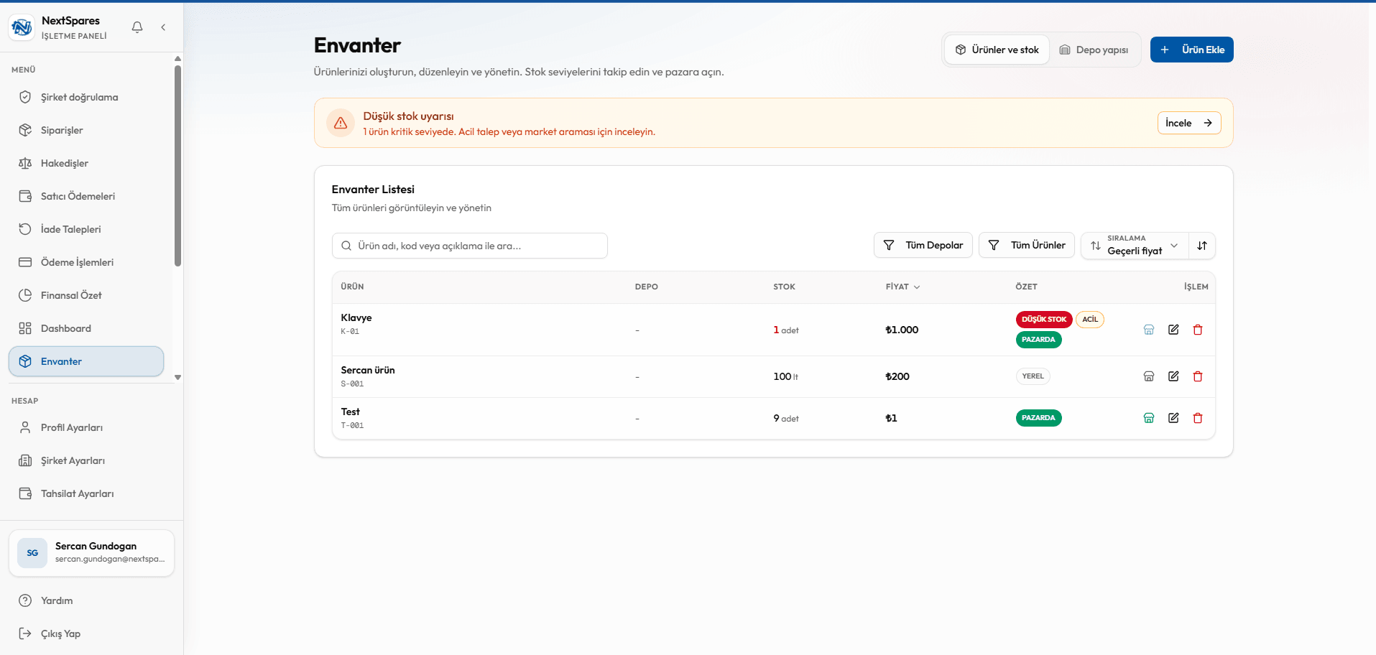Click the low stock warning triangle icon
The image size is (1376, 655).
click(341, 123)
